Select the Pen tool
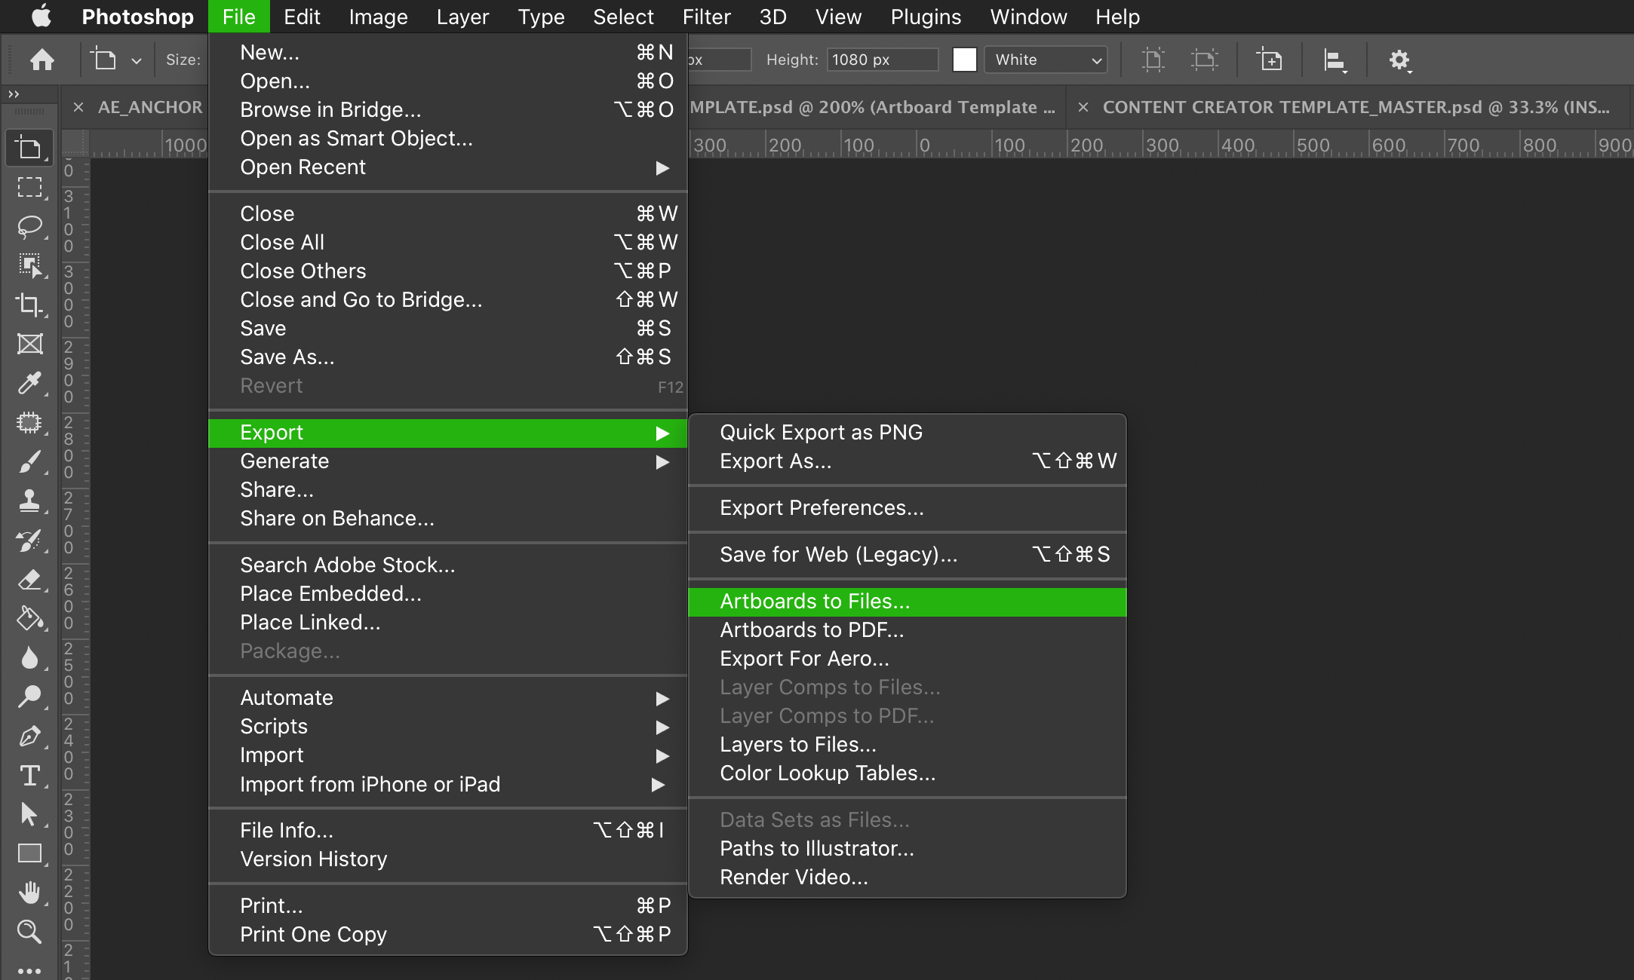This screenshot has width=1634, height=980. 29,736
